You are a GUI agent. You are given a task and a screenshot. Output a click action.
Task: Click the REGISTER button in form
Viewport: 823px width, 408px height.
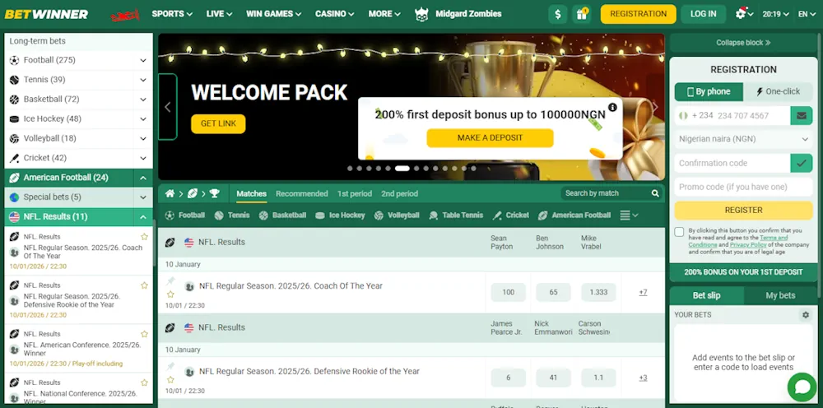744,211
